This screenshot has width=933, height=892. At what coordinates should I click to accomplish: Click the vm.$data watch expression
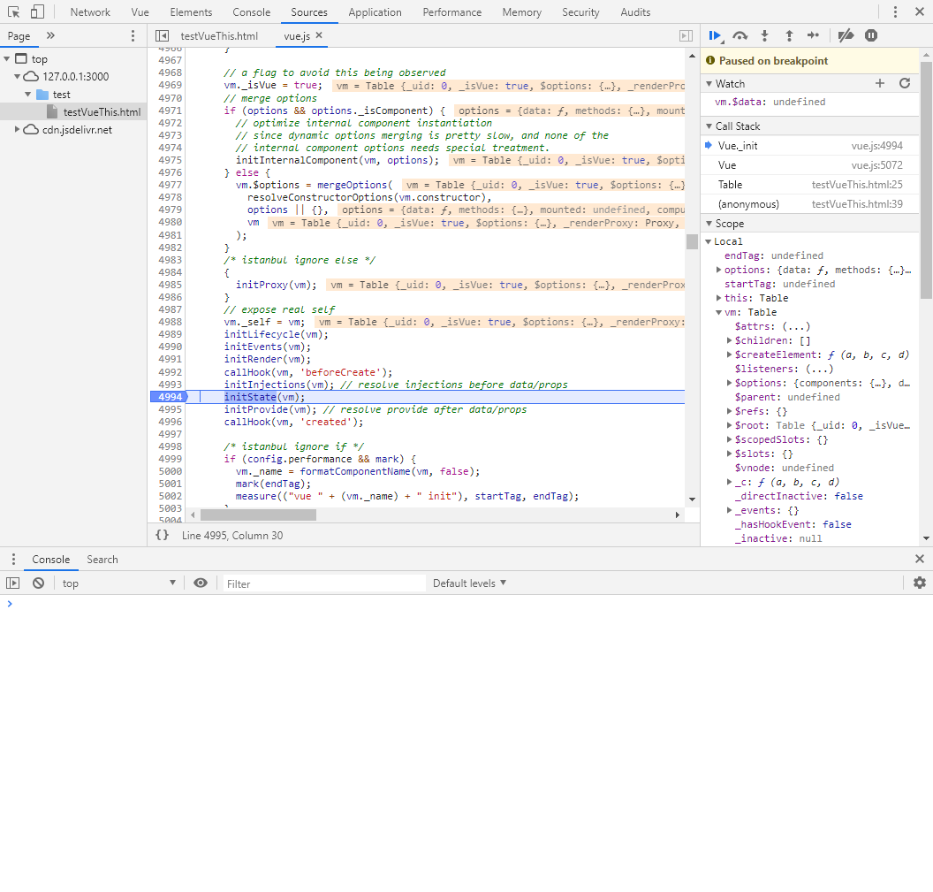pos(770,102)
